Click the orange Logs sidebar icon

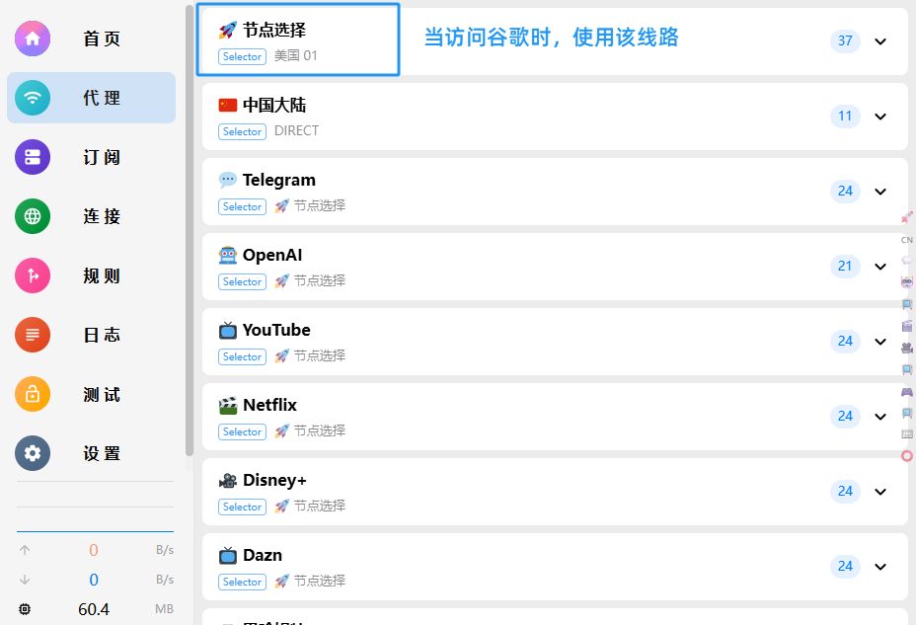pyautogui.click(x=33, y=335)
